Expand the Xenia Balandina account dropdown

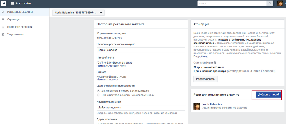pos(78,13)
